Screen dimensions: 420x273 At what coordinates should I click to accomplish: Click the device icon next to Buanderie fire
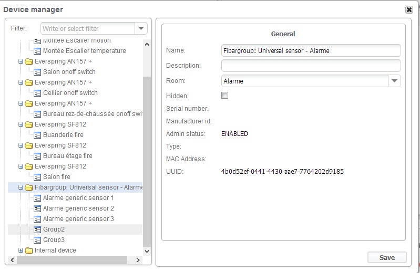click(x=37, y=135)
